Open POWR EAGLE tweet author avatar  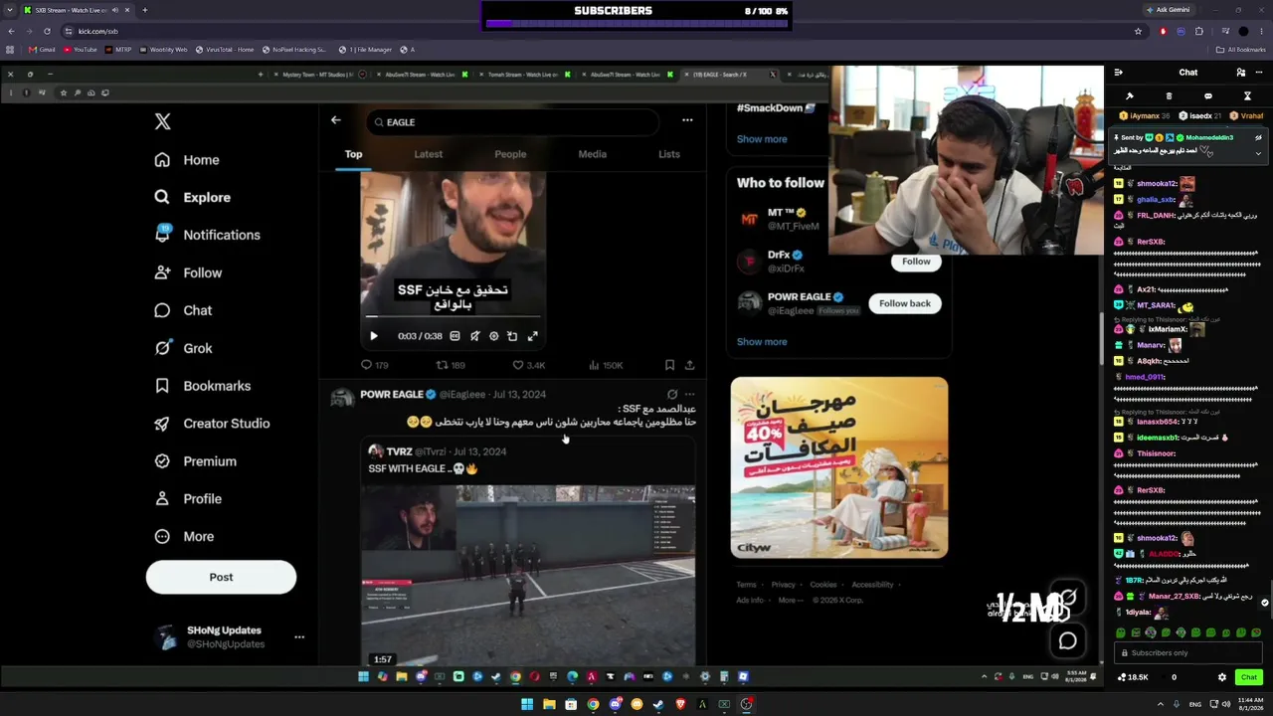pyautogui.click(x=342, y=399)
